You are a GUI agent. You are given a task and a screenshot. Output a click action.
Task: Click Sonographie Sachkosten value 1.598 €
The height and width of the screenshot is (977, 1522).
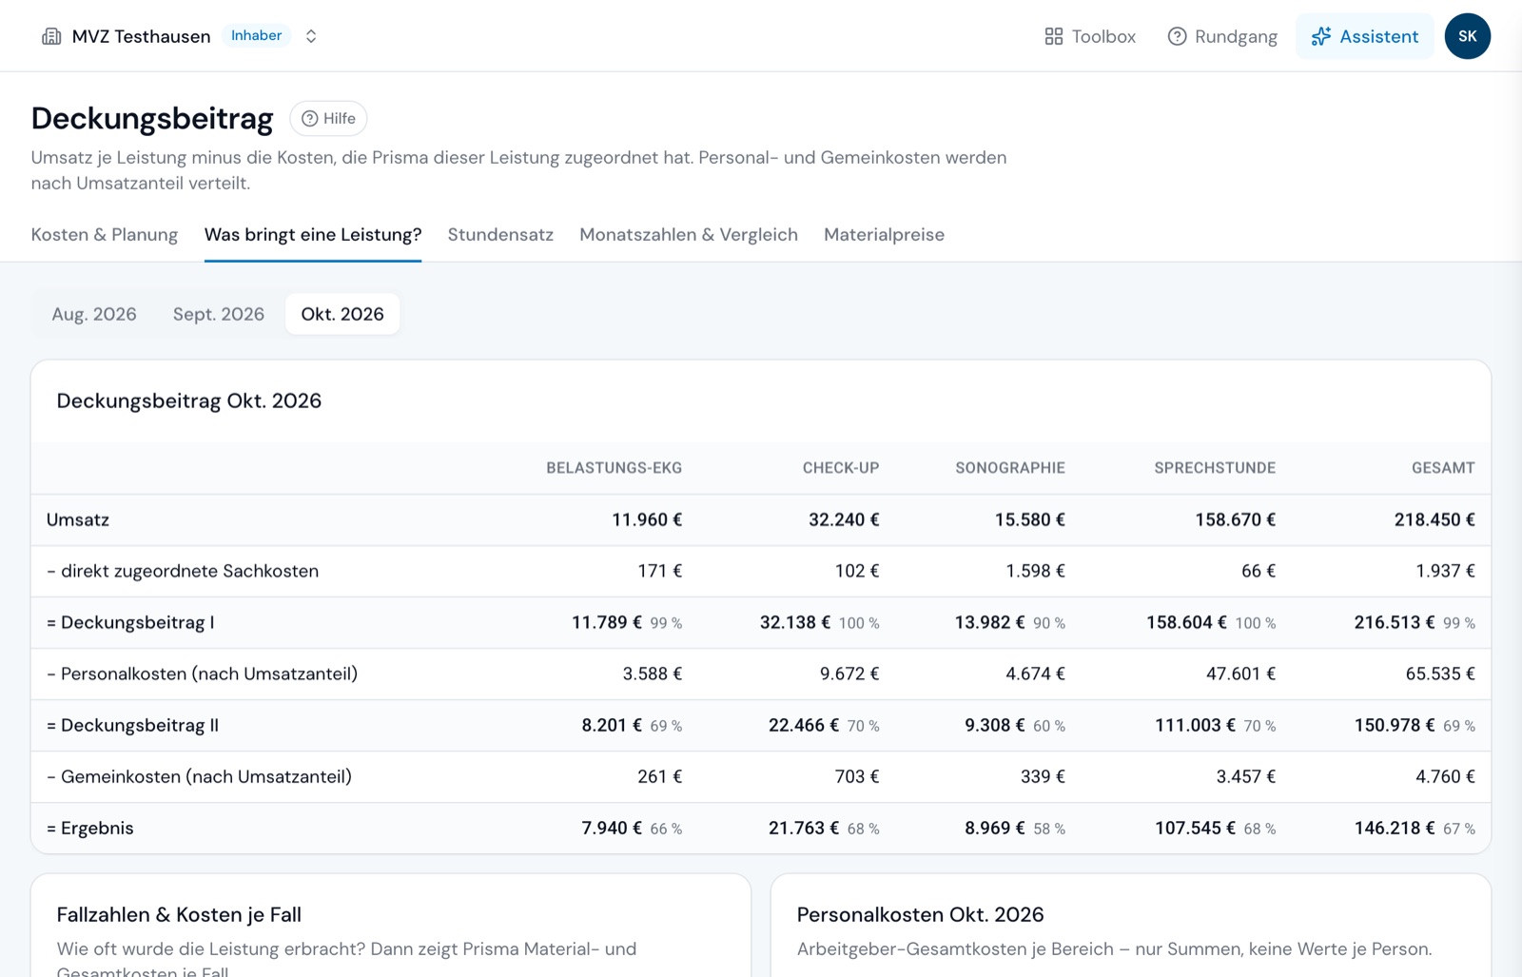(1035, 571)
